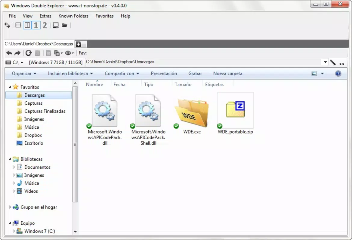Collapse the Favoritos tree section
Screen dimensions: 352x240
click(10, 87)
